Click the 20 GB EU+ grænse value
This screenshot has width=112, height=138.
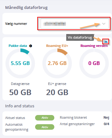pos(57,92)
